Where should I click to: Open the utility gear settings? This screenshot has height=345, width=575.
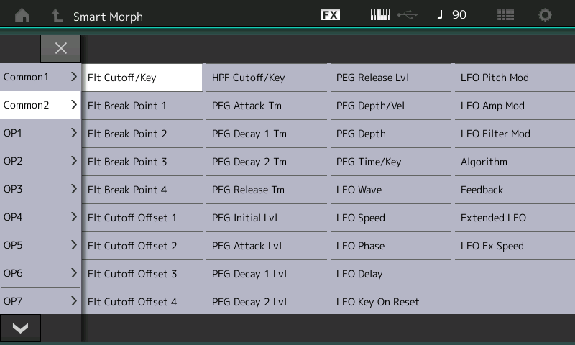[545, 15]
